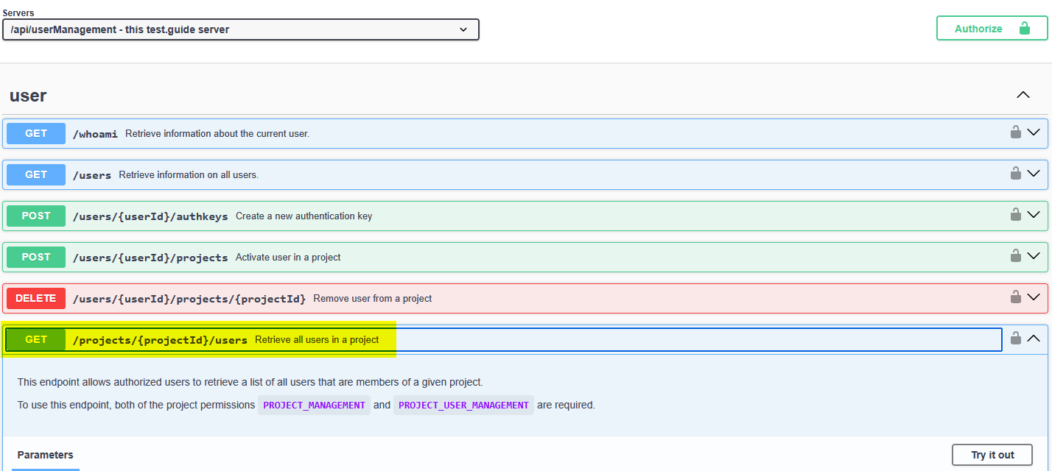Image resolution: width=1052 pixels, height=471 pixels.
Task: Click lock icon on the DELETE endpoint row
Action: (x=1015, y=297)
